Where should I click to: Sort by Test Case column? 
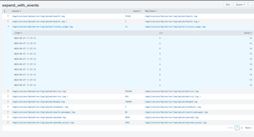point(151,11)
